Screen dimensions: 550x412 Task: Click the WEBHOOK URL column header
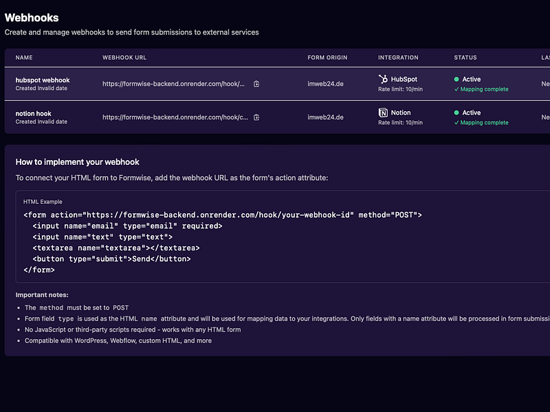click(x=124, y=58)
